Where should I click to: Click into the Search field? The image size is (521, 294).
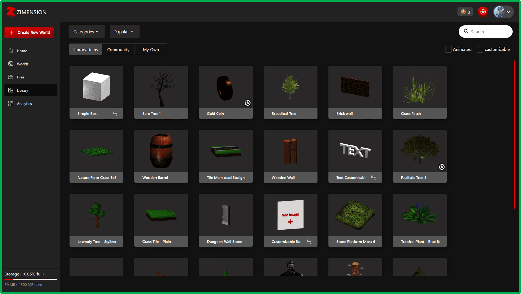click(486, 31)
